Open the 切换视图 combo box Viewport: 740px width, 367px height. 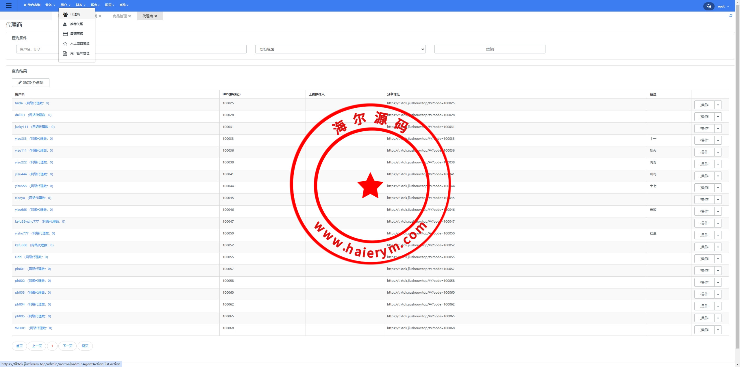[x=340, y=49]
